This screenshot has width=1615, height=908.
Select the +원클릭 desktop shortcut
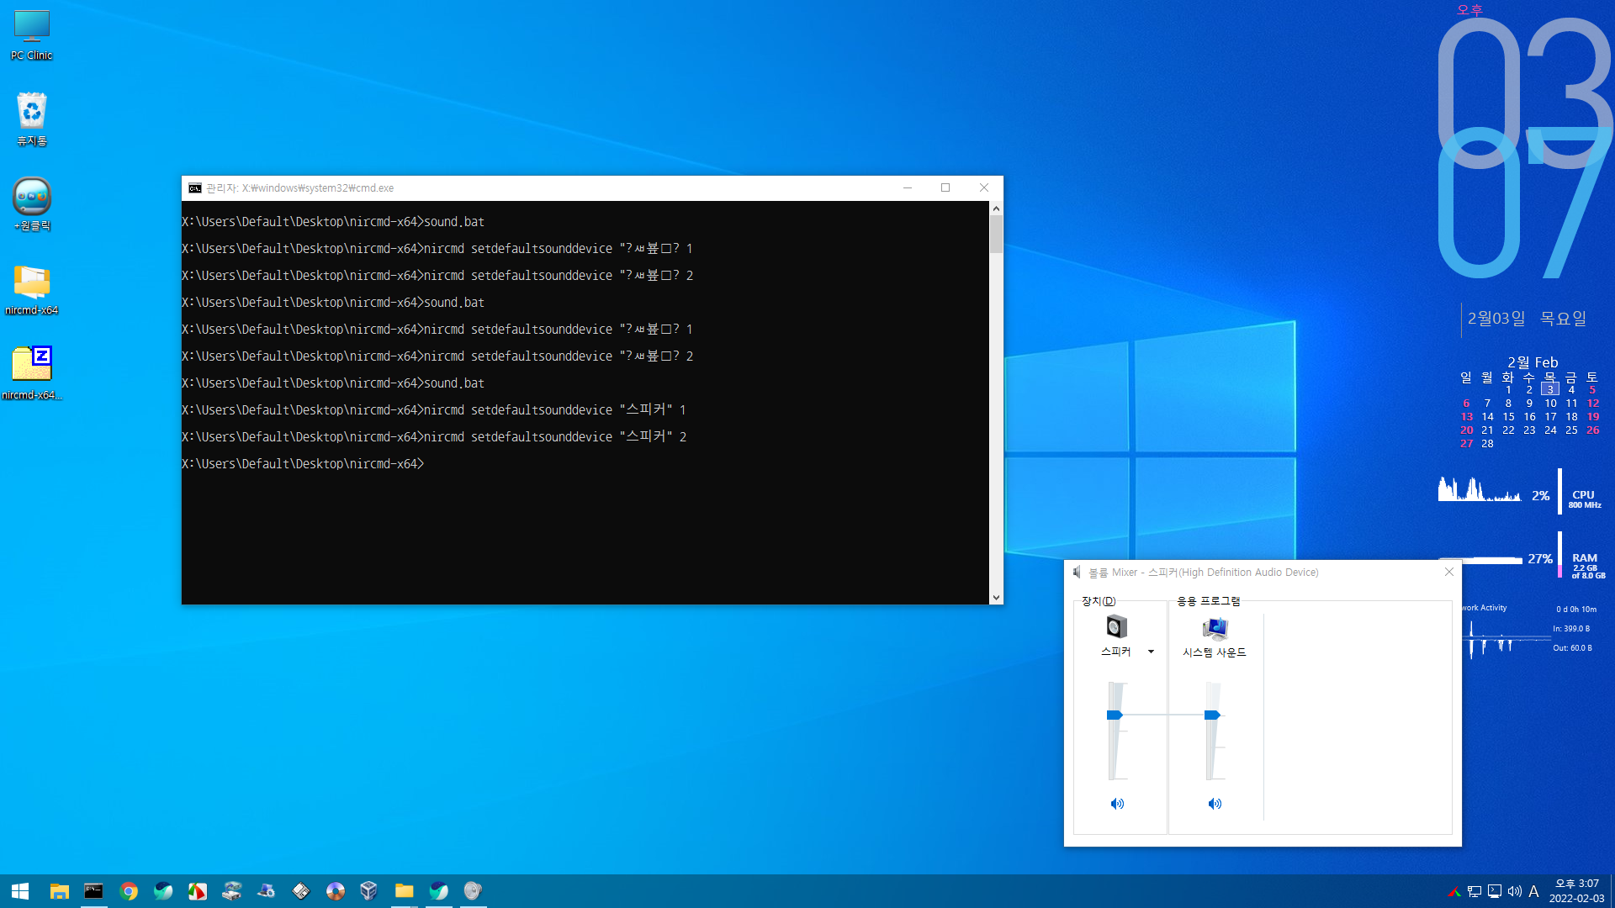click(32, 203)
